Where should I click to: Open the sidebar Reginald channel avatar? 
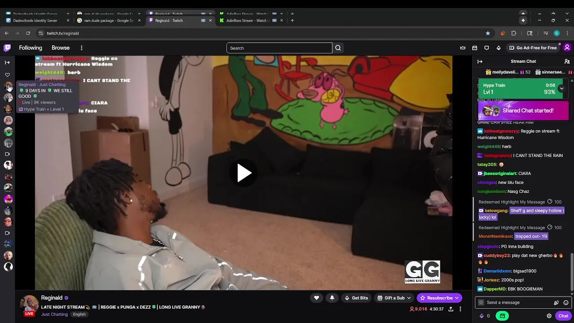8,86
